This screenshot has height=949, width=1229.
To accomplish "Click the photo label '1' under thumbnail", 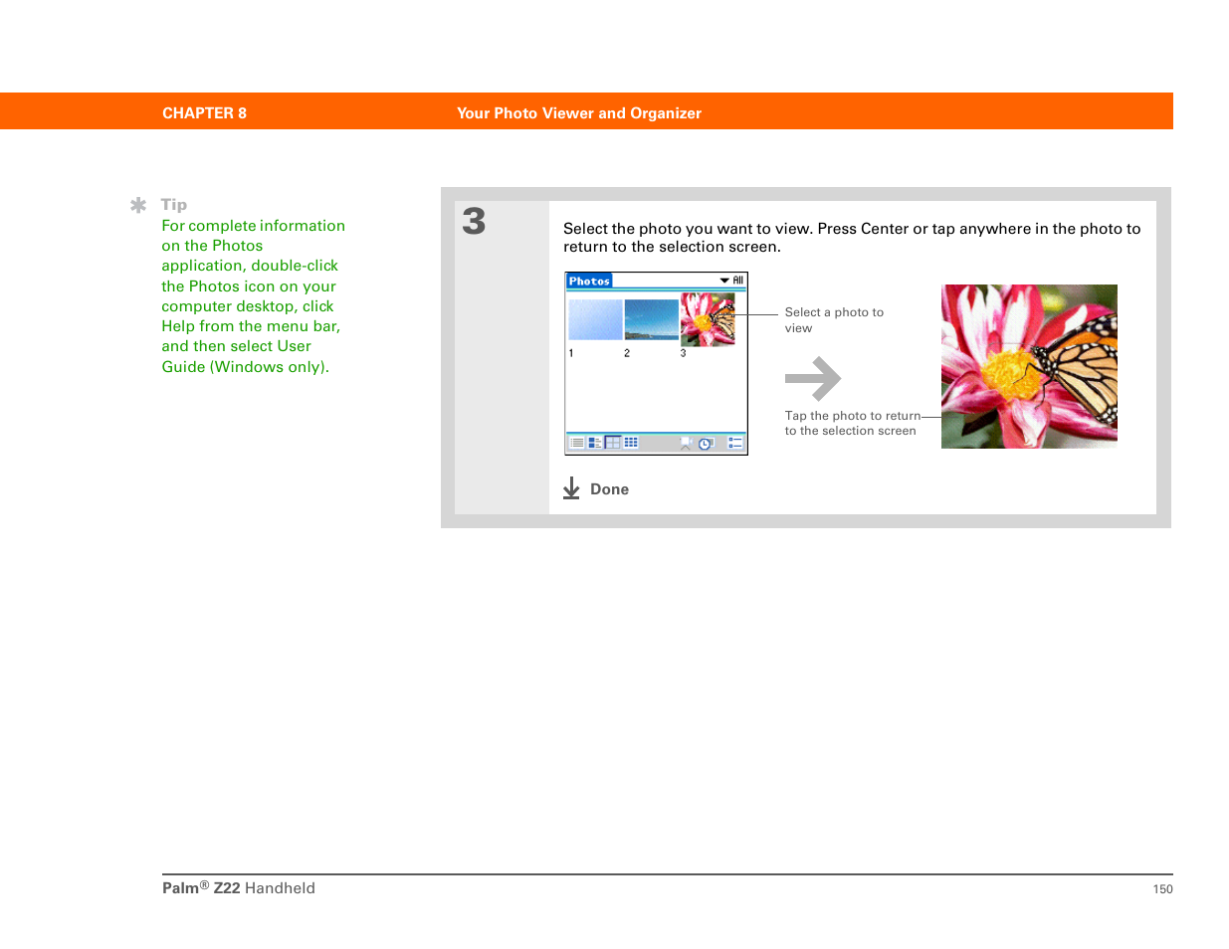I will click(571, 353).
